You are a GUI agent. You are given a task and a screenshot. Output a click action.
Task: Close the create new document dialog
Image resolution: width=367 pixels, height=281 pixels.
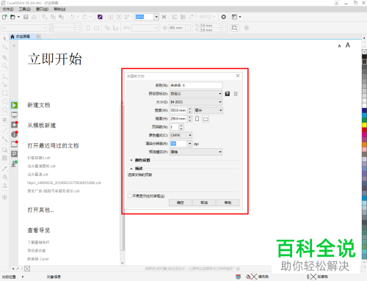(x=238, y=76)
